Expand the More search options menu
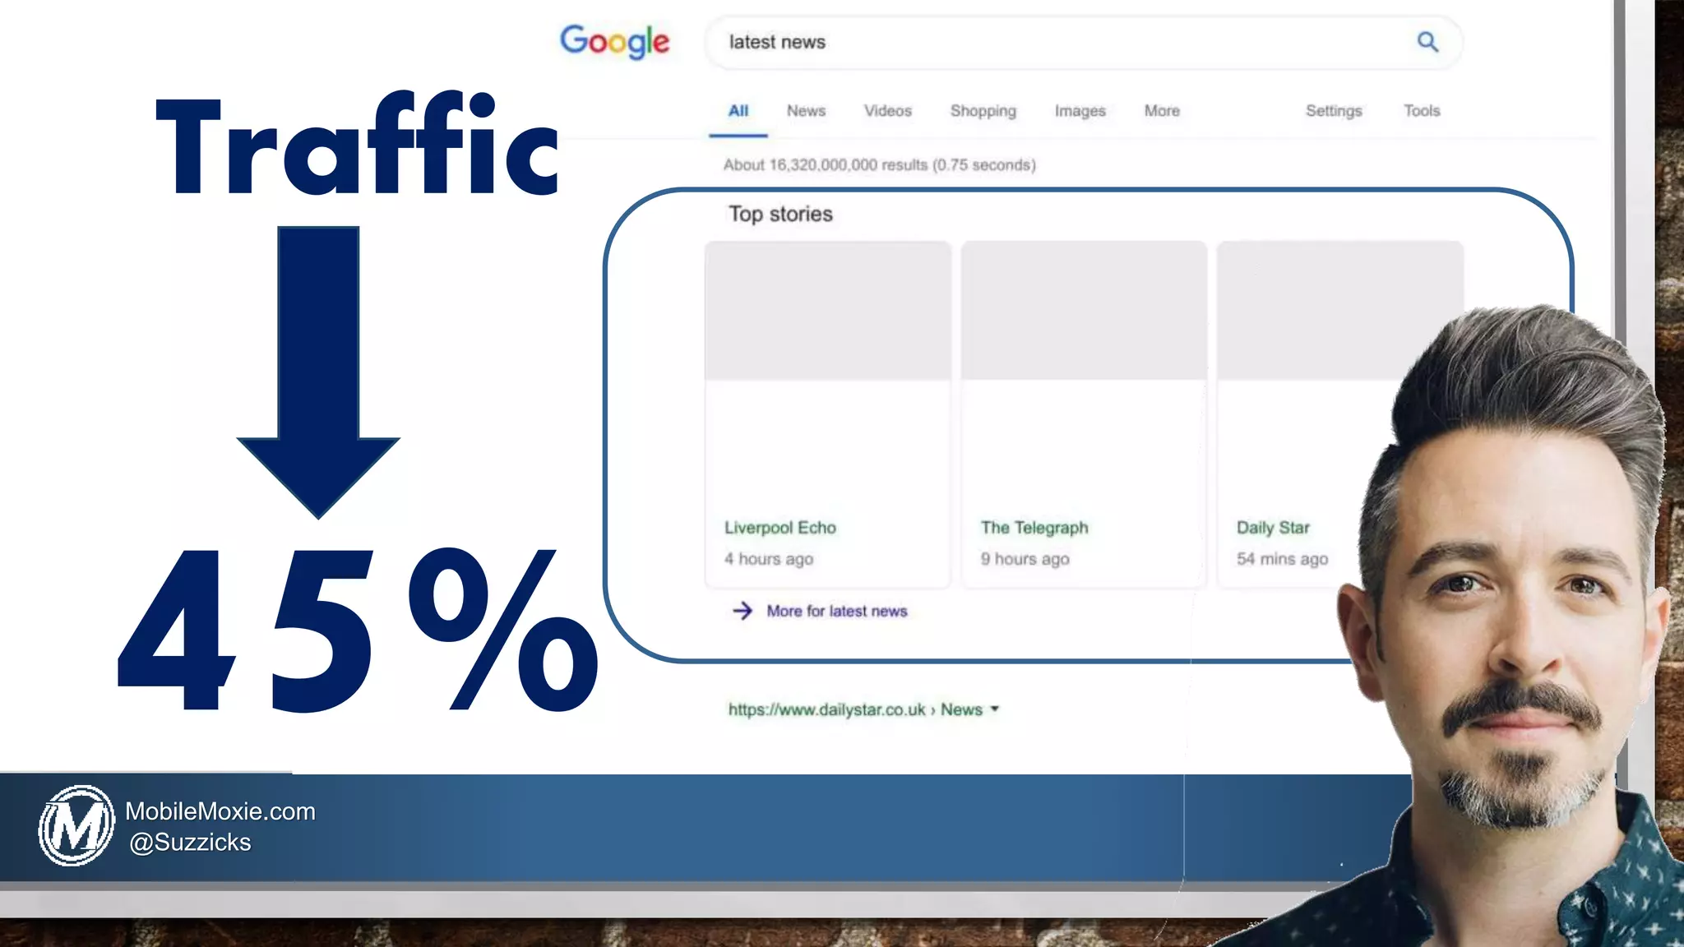Viewport: 1684px width, 947px height. pyautogui.click(x=1162, y=111)
